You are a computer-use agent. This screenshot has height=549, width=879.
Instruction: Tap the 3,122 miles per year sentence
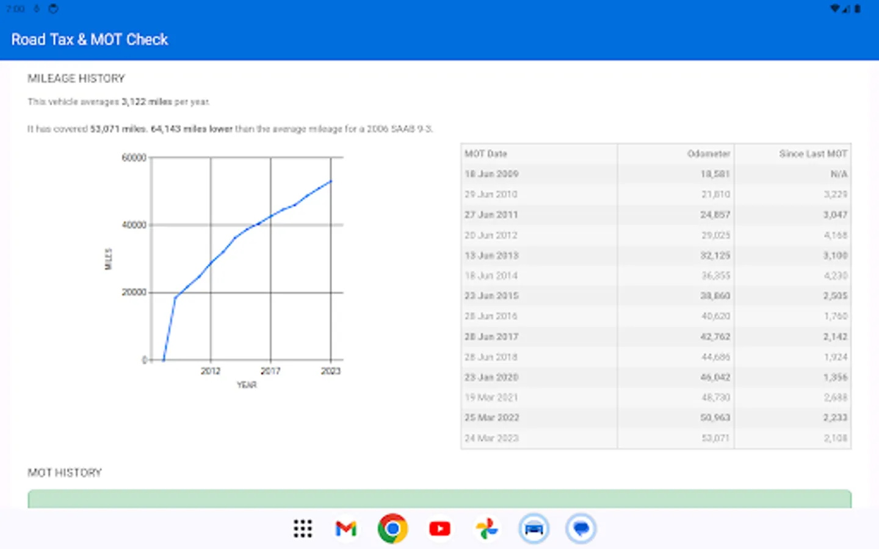[118, 102]
